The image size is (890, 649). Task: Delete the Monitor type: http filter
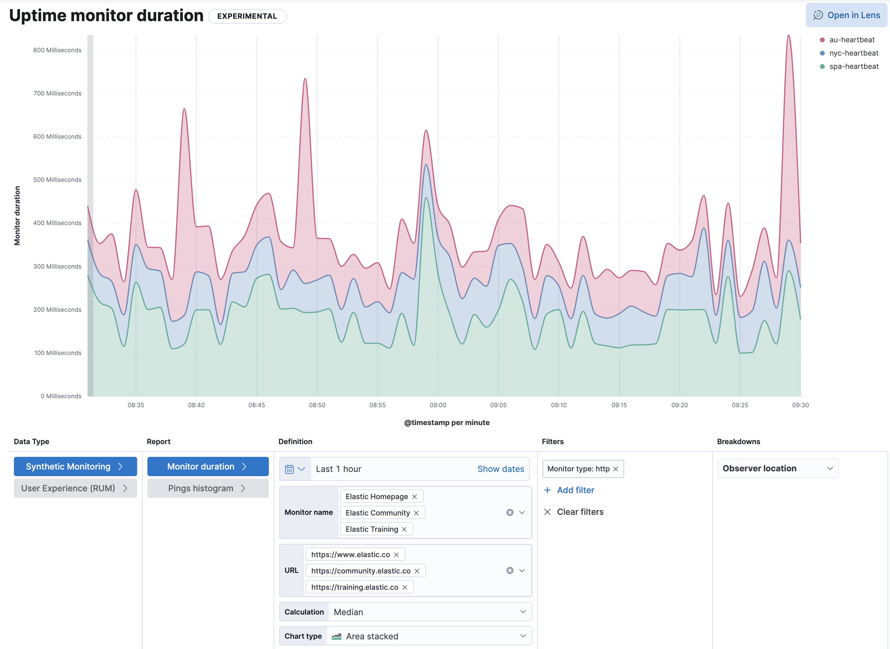click(616, 469)
